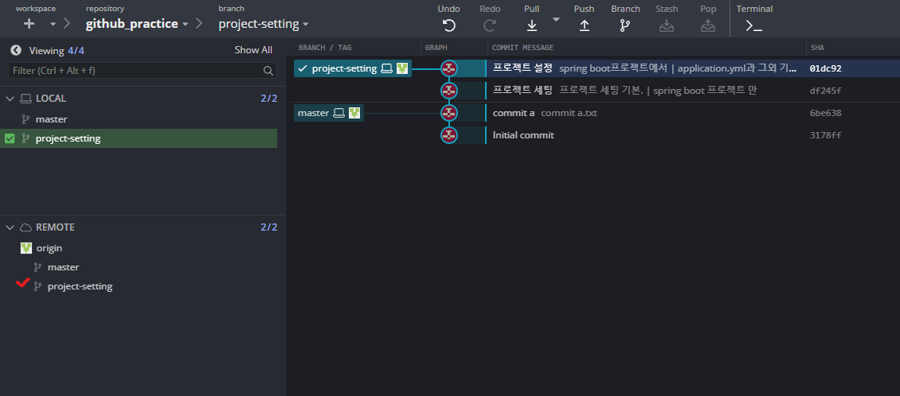The image size is (900, 396).
Task: Select commit node for Initial commit
Action: 449,135
